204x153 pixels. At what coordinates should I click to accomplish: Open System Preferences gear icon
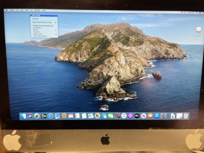click(163, 116)
